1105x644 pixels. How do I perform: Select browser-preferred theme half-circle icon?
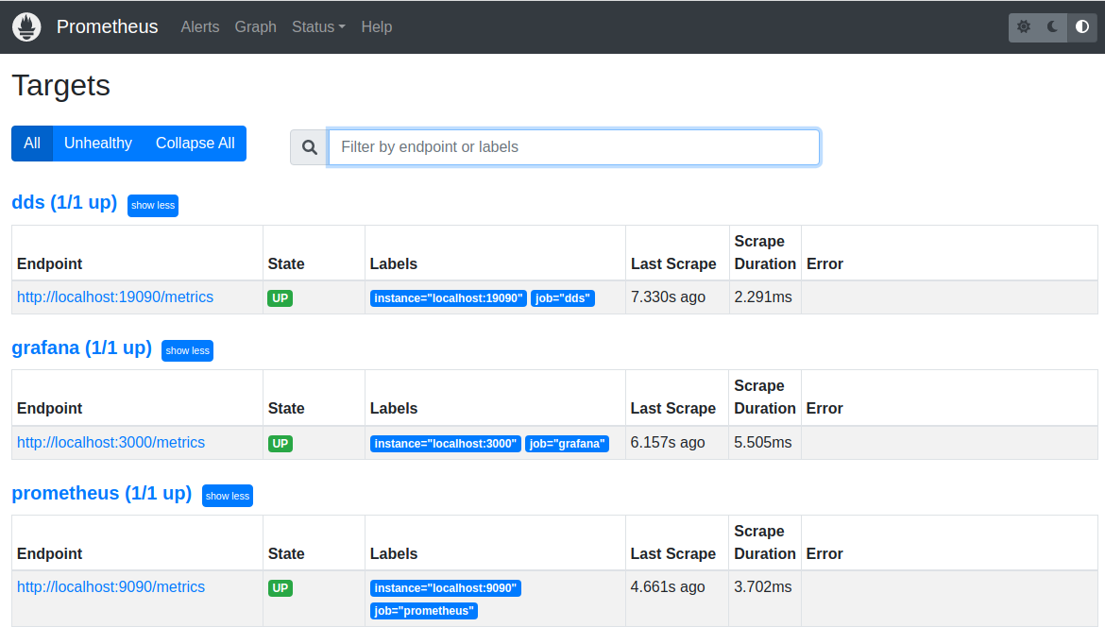pyautogui.click(x=1081, y=26)
